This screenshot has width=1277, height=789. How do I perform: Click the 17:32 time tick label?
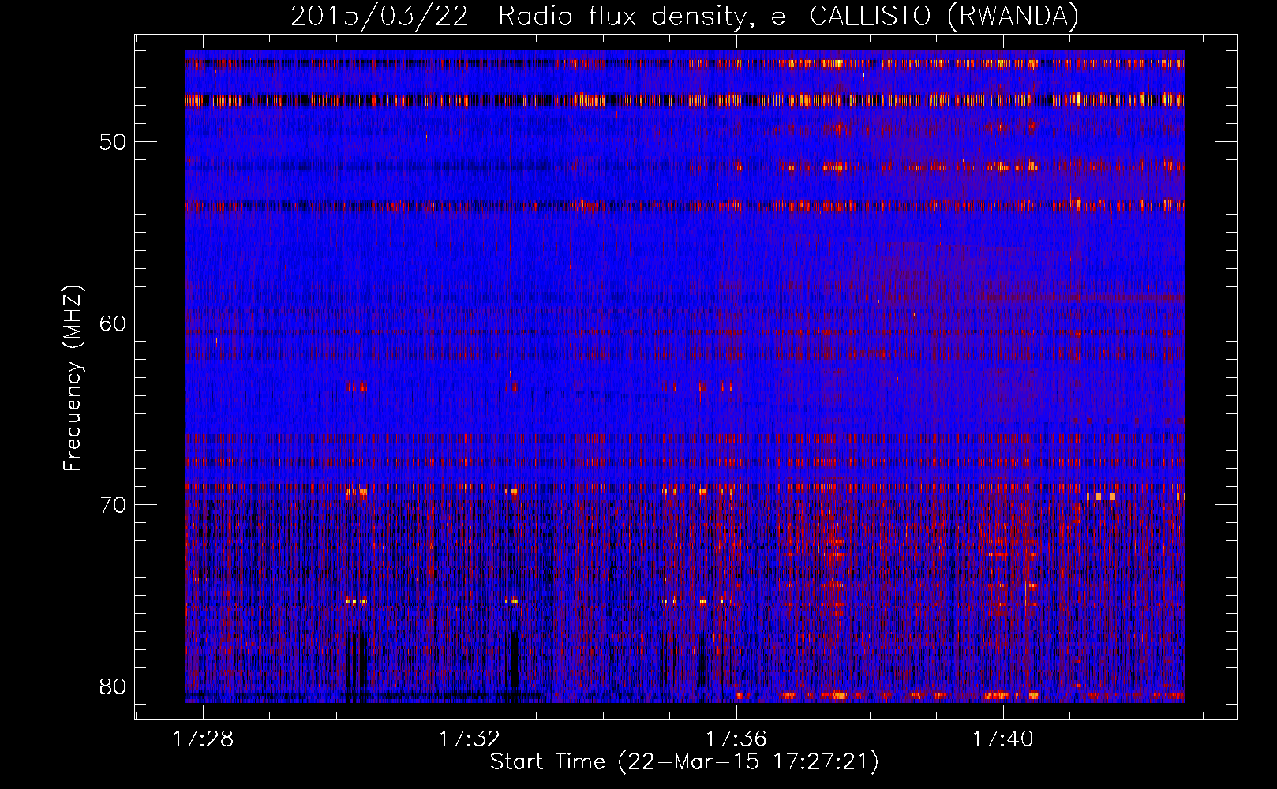[x=470, y=739]
